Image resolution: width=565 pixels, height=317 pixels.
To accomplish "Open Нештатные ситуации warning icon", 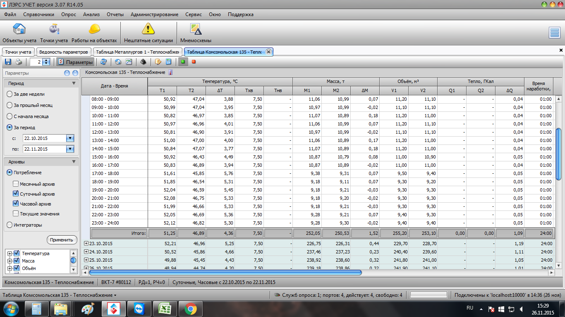I will click(148, 33).
